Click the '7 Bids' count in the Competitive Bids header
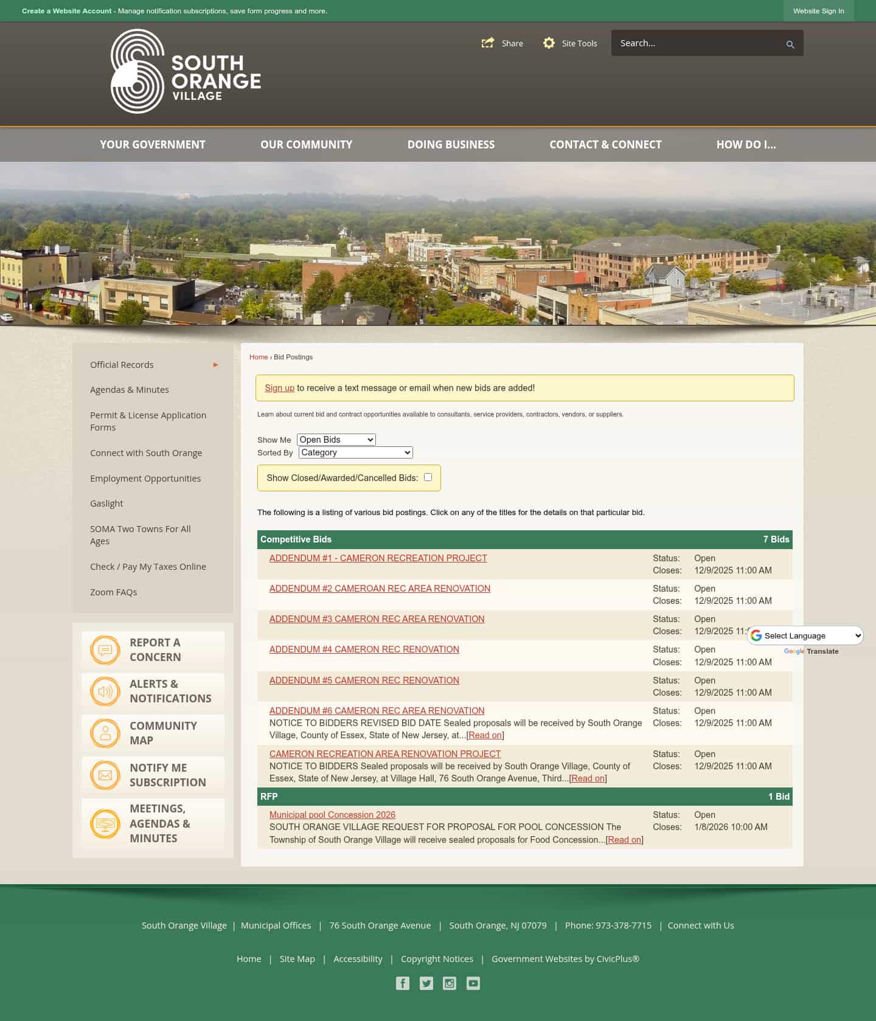 [x=776, y=539]
